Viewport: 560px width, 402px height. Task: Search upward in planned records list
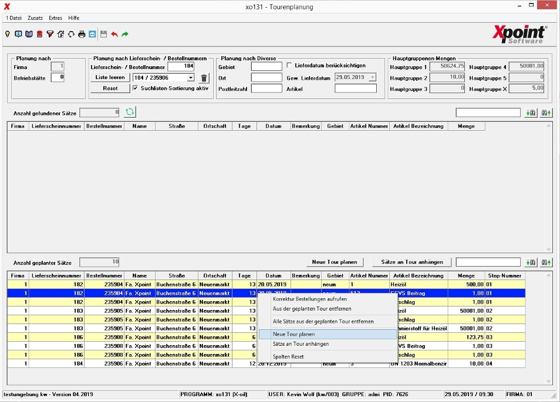coord(546,263)
